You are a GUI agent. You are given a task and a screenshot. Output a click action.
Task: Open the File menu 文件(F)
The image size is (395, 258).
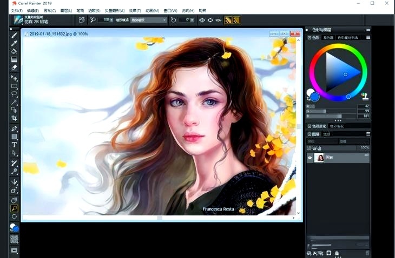(17, 11)
